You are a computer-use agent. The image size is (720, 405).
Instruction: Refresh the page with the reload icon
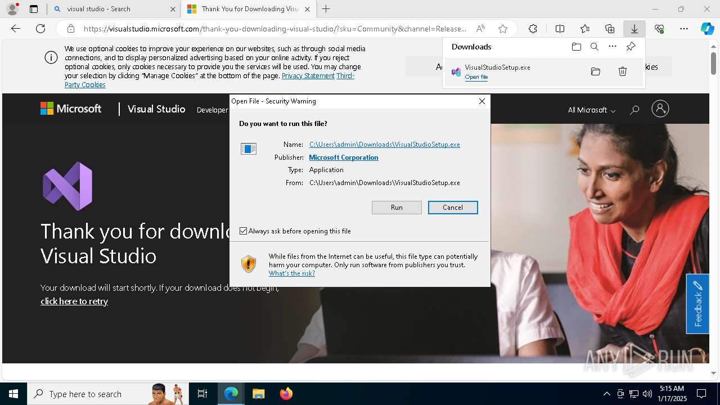tap(40, 29)
